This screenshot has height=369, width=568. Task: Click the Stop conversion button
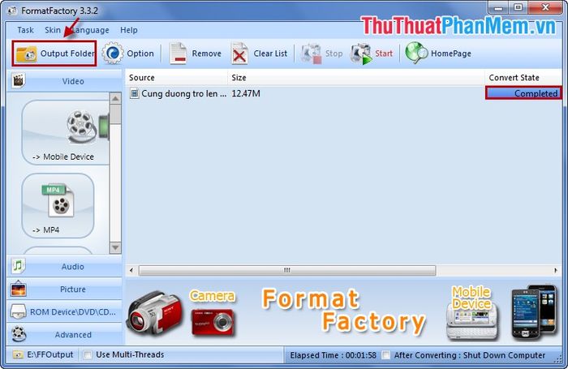coord(321,54)
